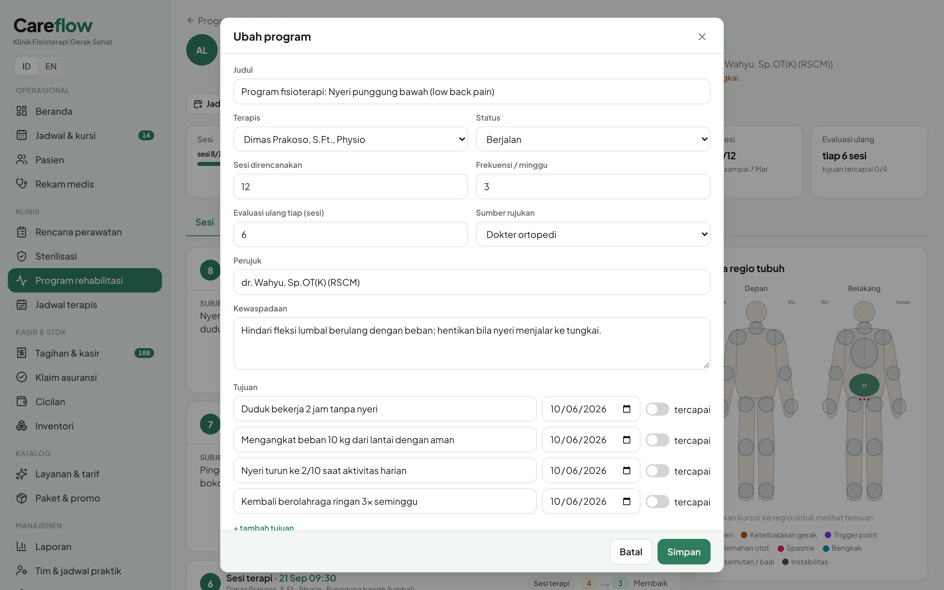Open Jadwal & kursi calendar icon
This screenshot has height=590, width=944.
click(x=21, y=135)
